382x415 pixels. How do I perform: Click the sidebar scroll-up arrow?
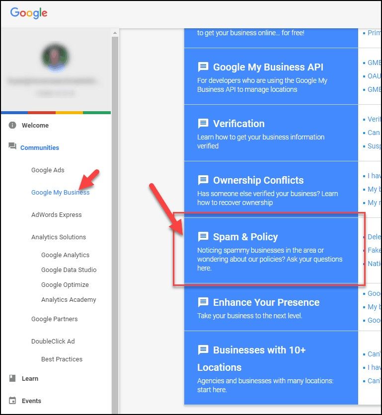[115, 33]
